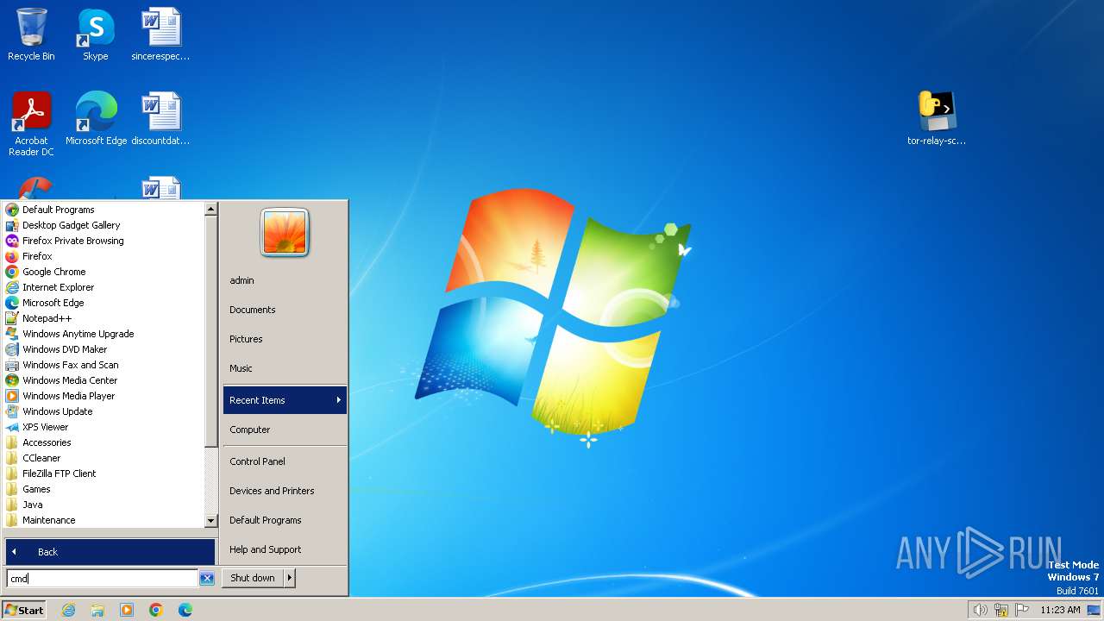This screenshot has width=1104, height=621.
Task: Open Pictures library
Action: click(x=285, y=339)
